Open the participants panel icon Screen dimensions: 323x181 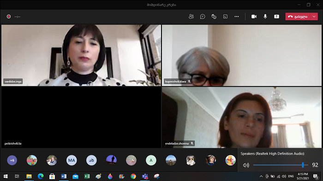click(x=191, y=17)
